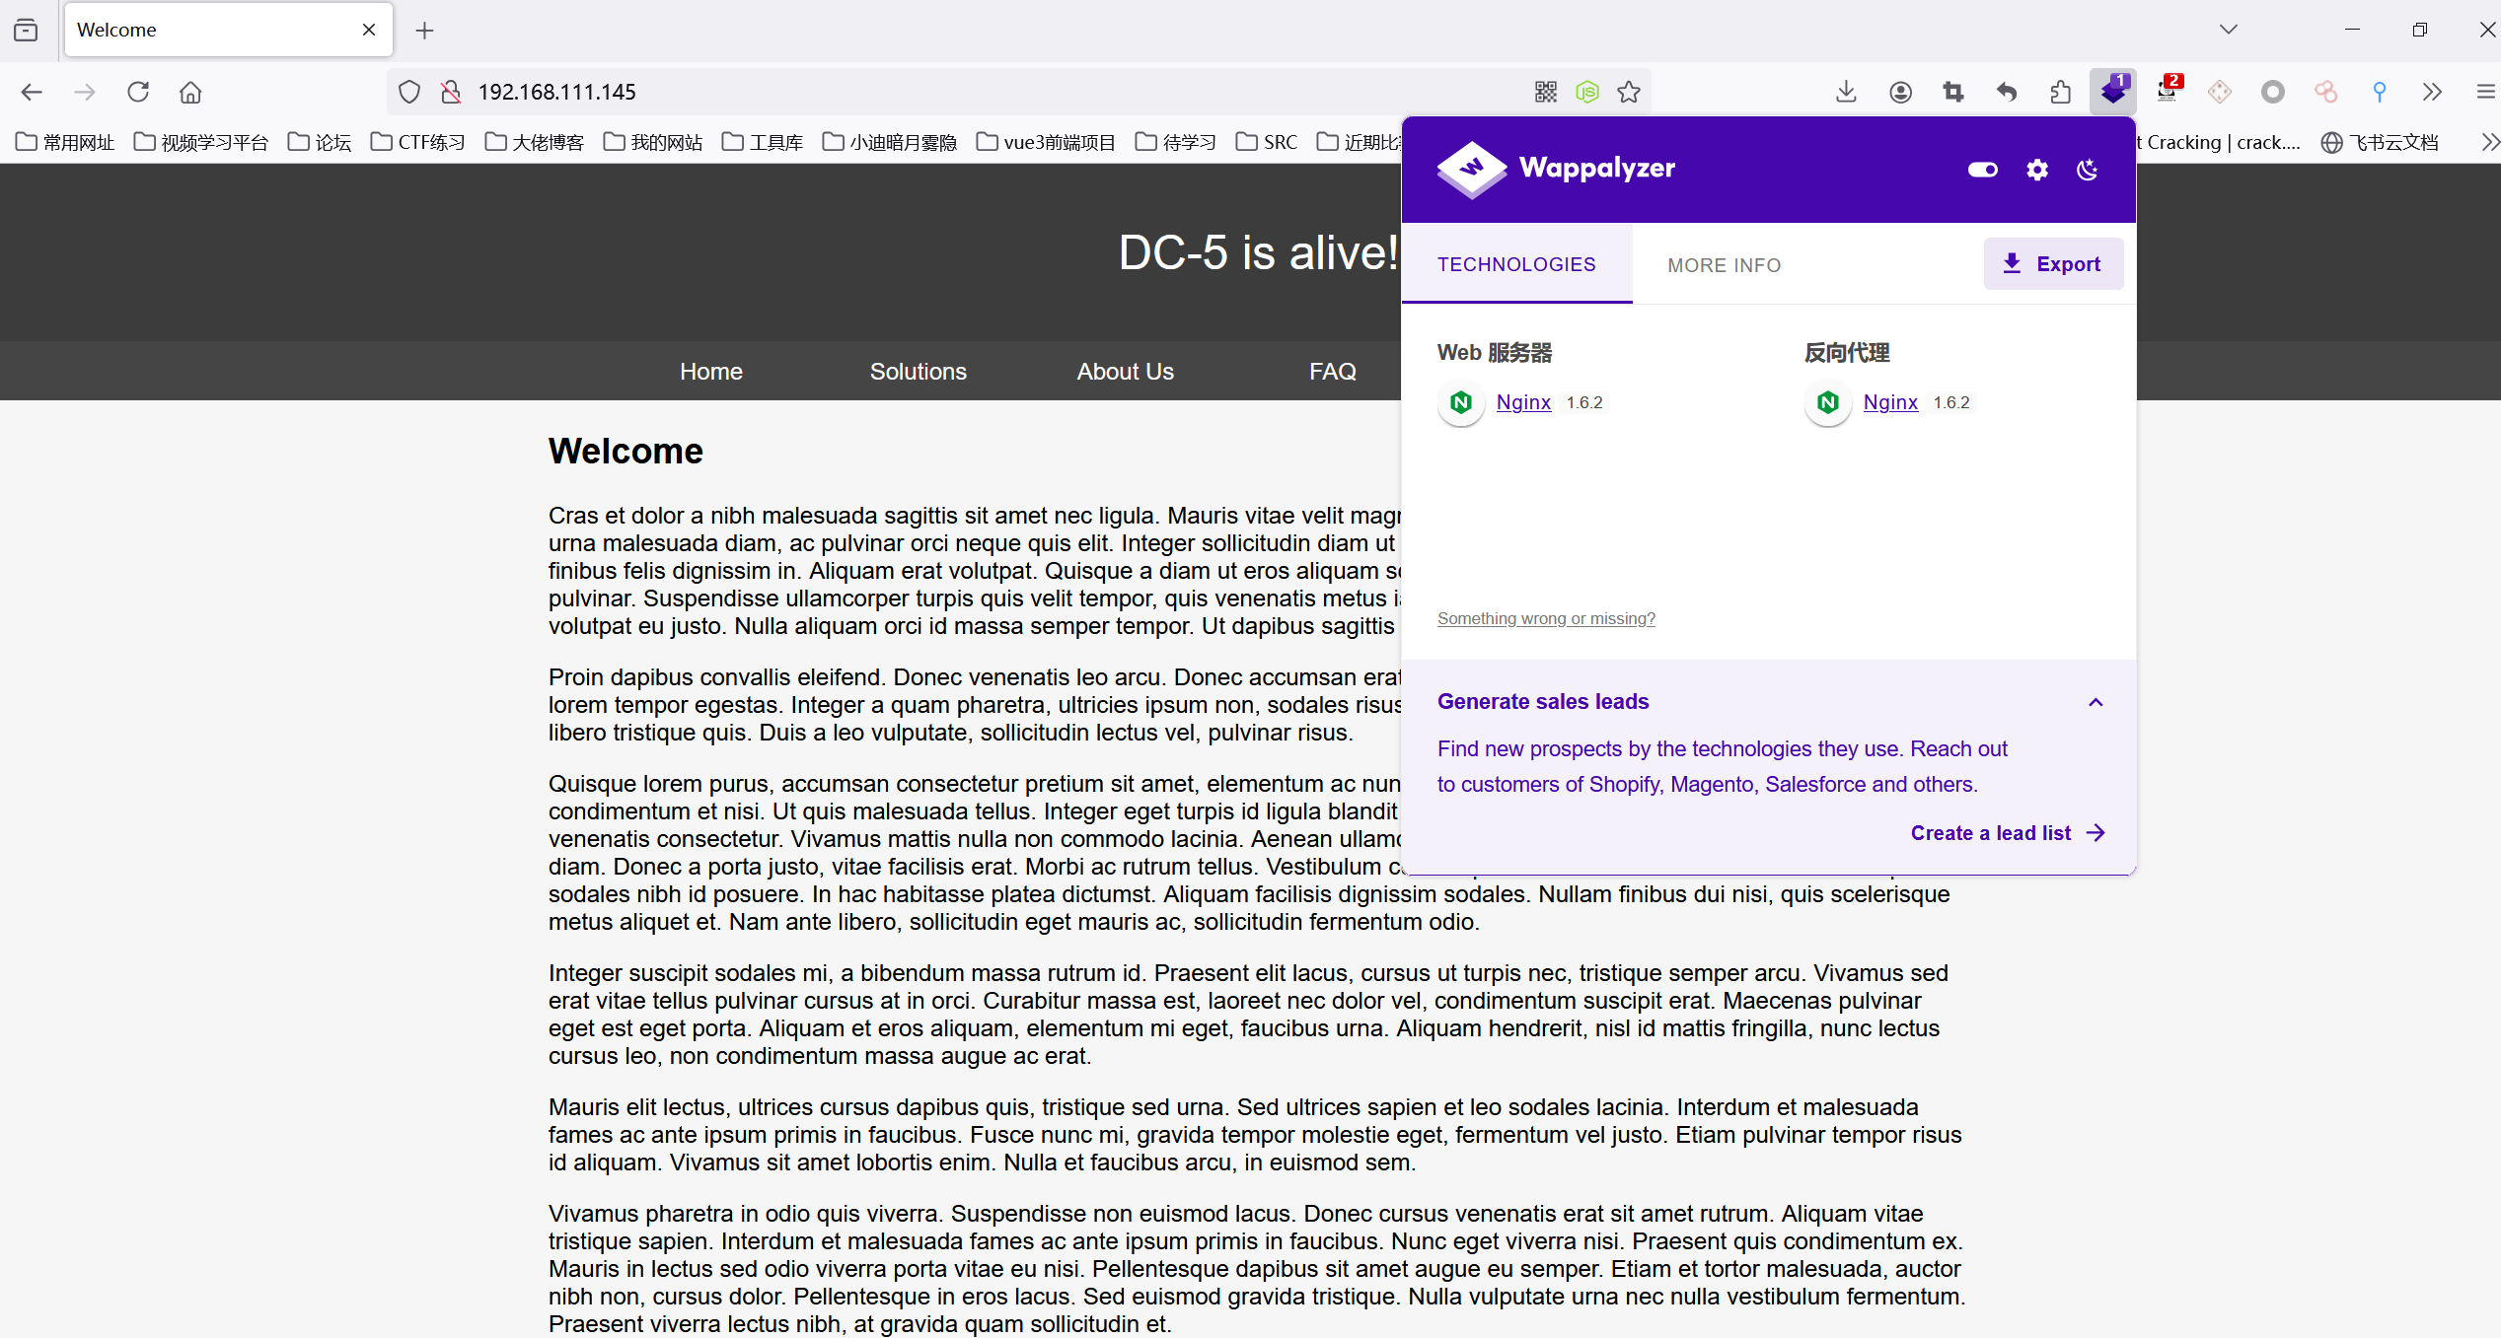Click the shield tracking protection icon
Screen dimensions: 2501x1338
408,92
